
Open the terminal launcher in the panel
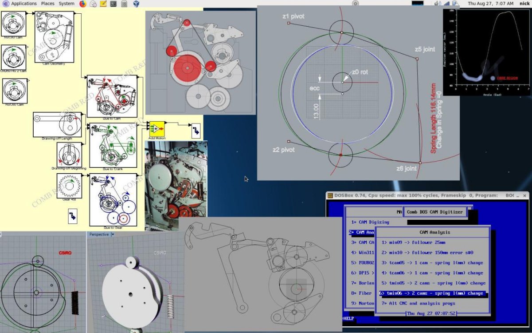click(x=113, y=4)
